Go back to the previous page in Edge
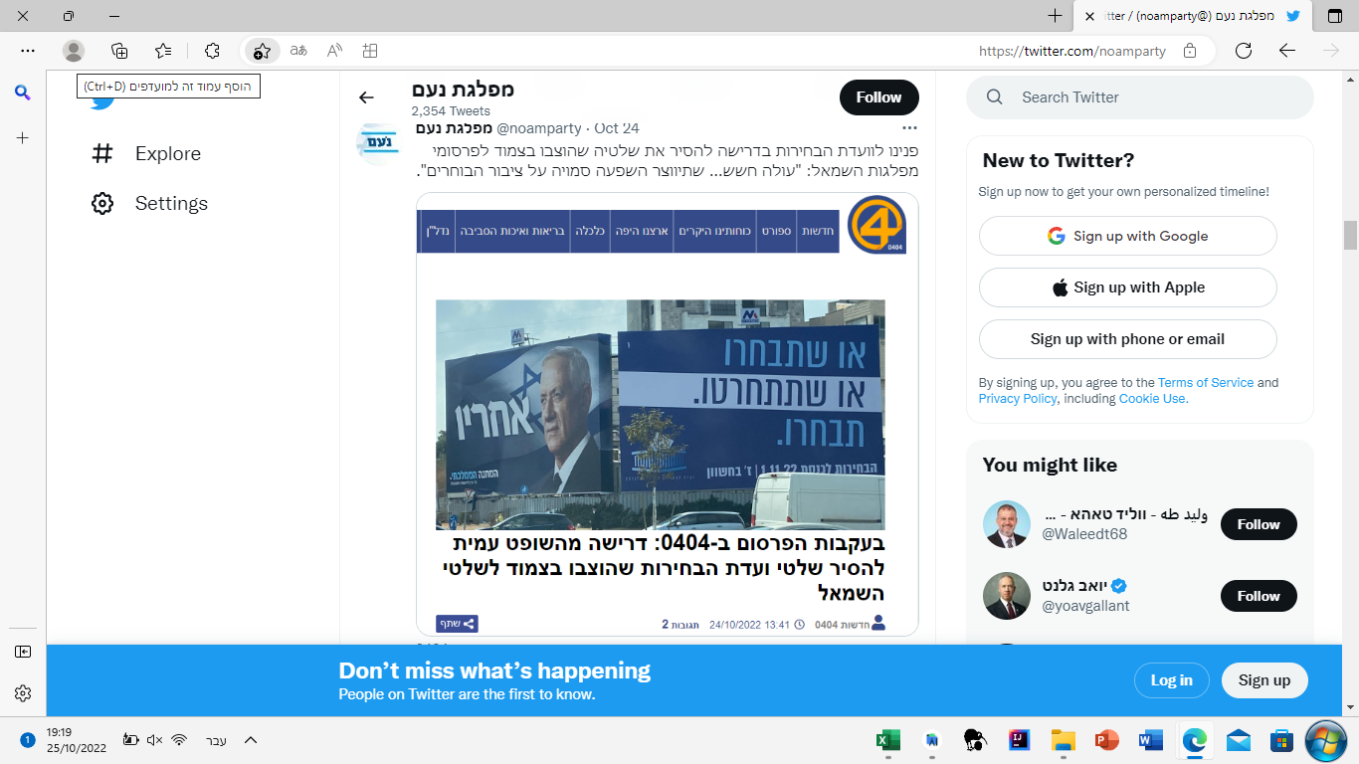1359x764 pixels. [1287, 51]
